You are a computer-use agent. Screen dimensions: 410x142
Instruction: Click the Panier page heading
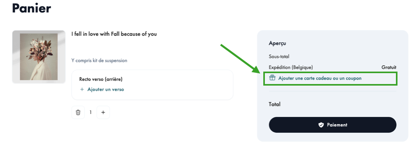(x=31, y=8)
